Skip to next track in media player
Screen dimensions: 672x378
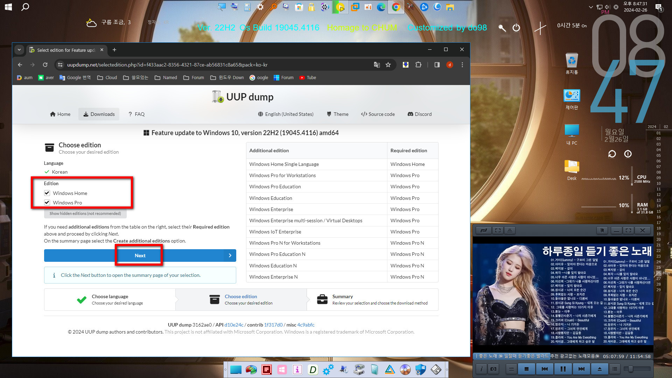pos(581,369)
